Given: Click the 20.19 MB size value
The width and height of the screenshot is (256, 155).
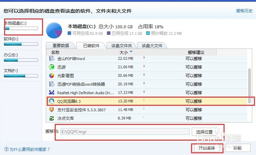Looking at the screenshot, I should [x=125, y=84].
